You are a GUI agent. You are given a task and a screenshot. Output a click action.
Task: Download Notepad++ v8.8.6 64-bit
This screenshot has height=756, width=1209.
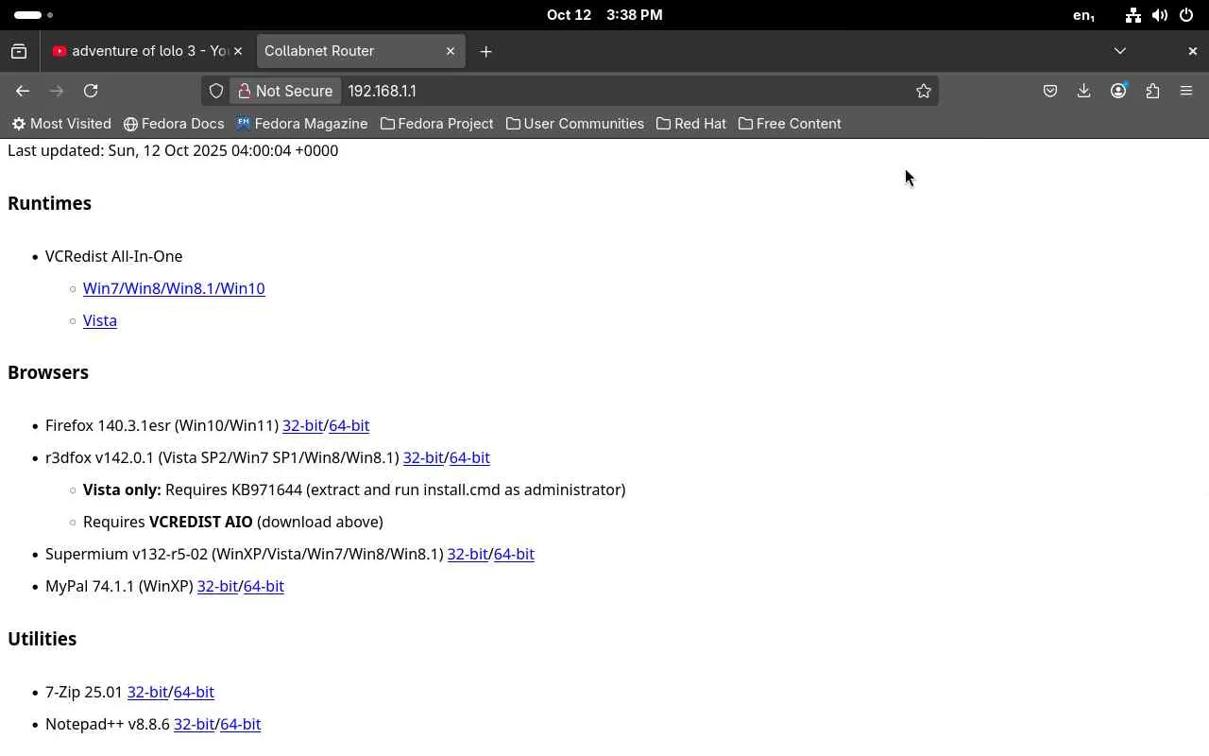point(240,724)
